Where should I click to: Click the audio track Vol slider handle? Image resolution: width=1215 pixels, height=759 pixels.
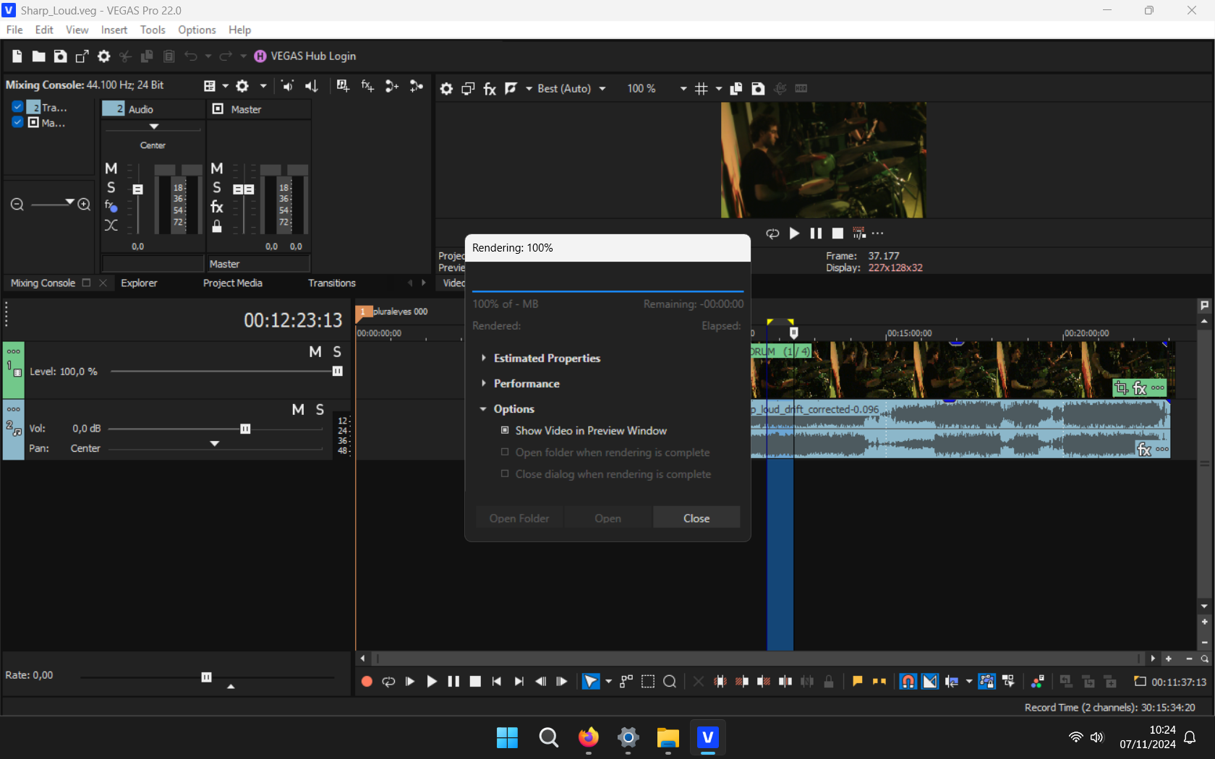(x=245, y=429)
